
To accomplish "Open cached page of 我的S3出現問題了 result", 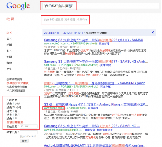I will (105, 87).
